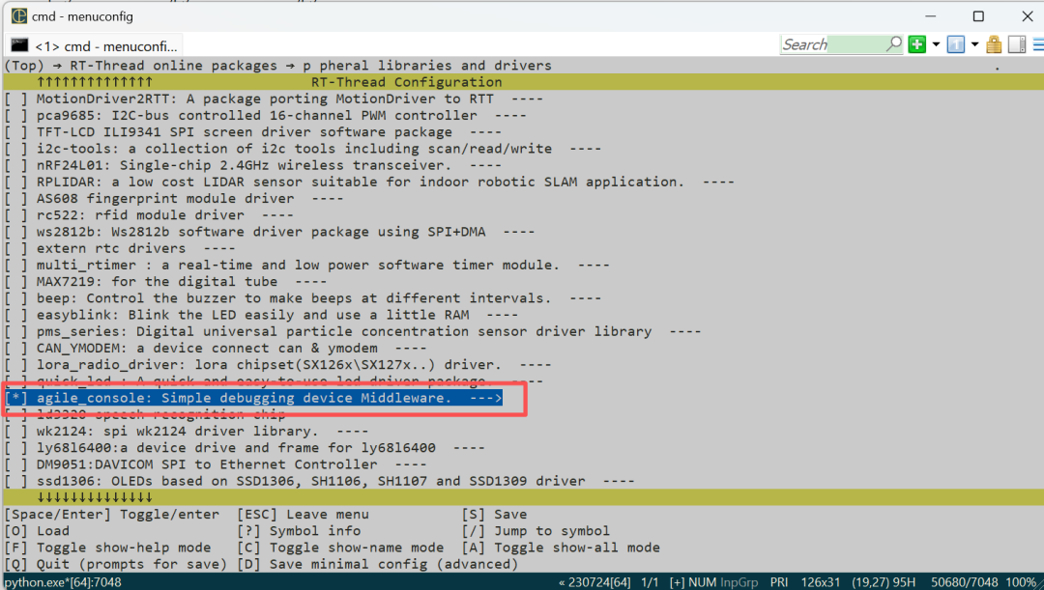Click '[ESC] Leave menu' in the help footer

[303, 515]
